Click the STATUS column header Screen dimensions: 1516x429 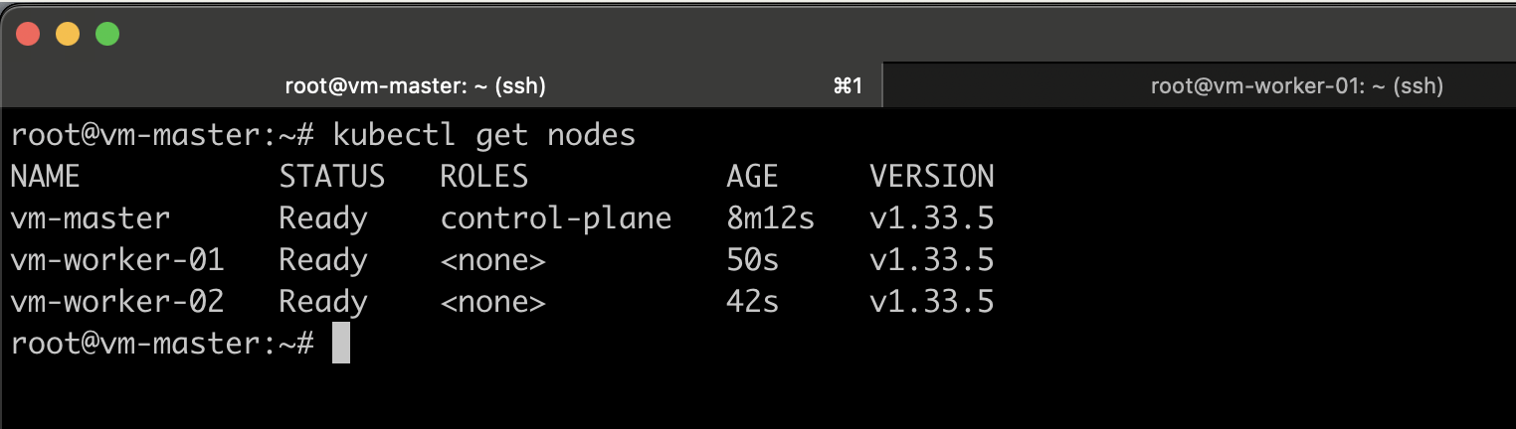331,177
